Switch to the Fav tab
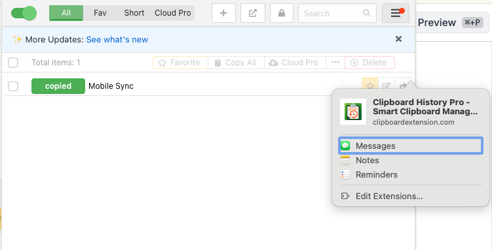 [100, 13]
